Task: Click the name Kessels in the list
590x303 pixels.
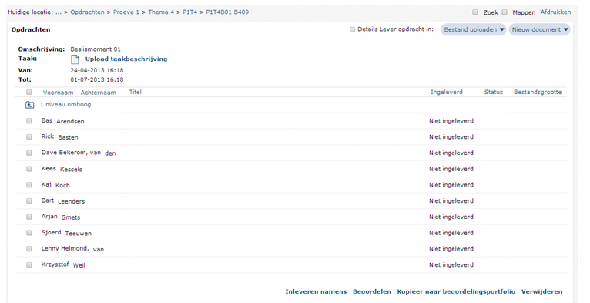Action: pyautogui.click(x=71, y=169)
